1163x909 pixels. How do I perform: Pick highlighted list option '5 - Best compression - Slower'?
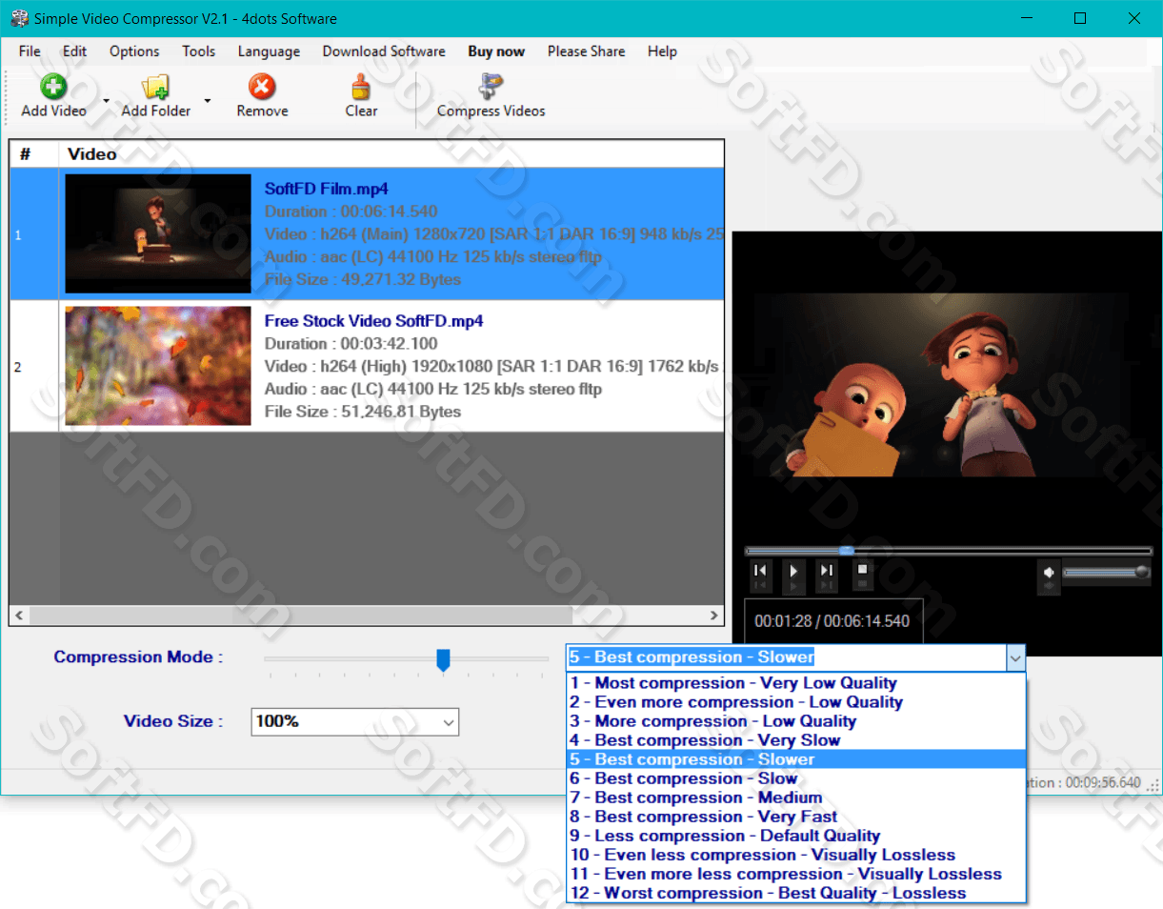coord(796,759)
